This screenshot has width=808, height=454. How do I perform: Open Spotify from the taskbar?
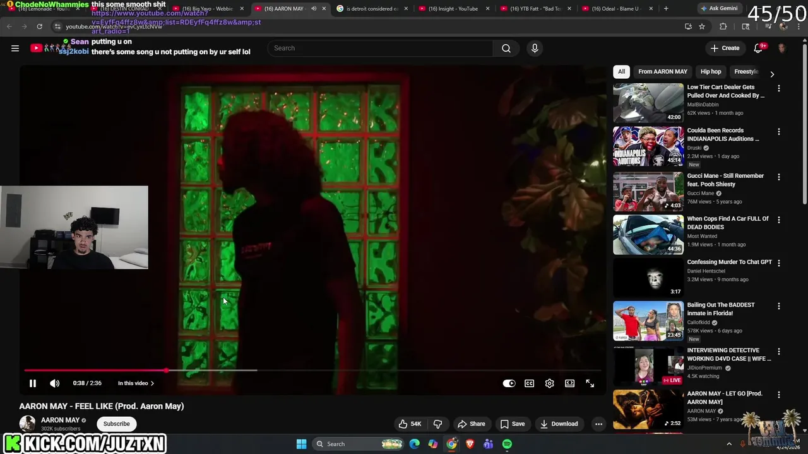pos(507,444)
